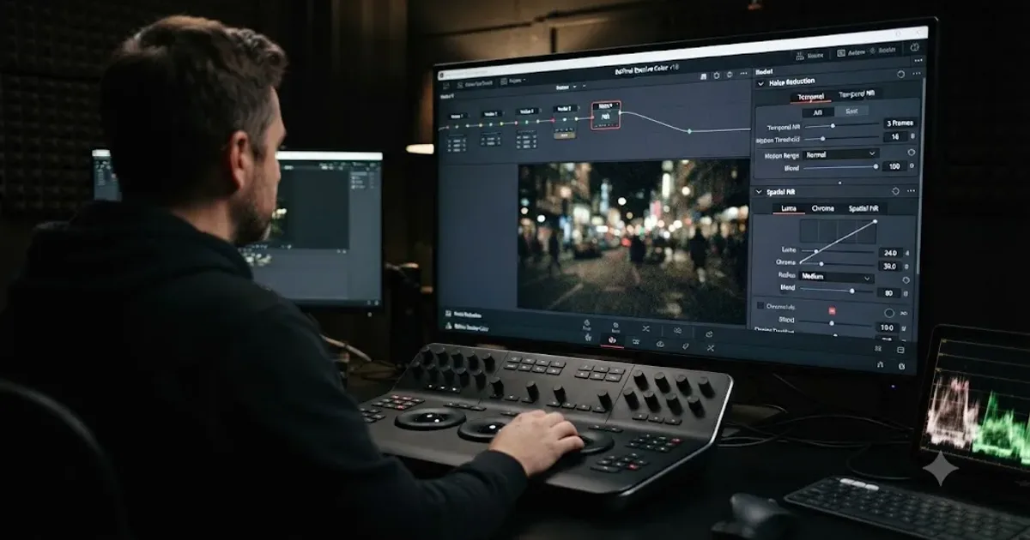Click the Blend value field showing 100
This screenshot has width=1030, height=540.
(895, 166)
